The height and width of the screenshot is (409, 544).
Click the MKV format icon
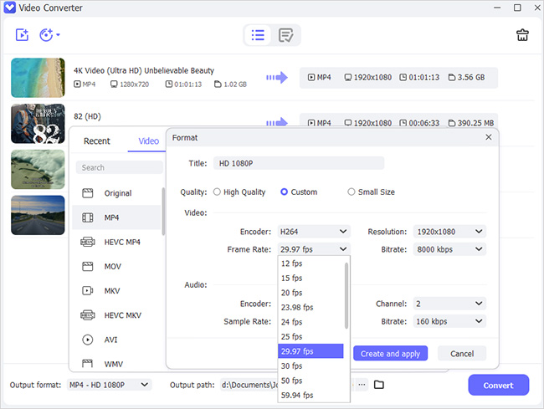pos(87,290)
